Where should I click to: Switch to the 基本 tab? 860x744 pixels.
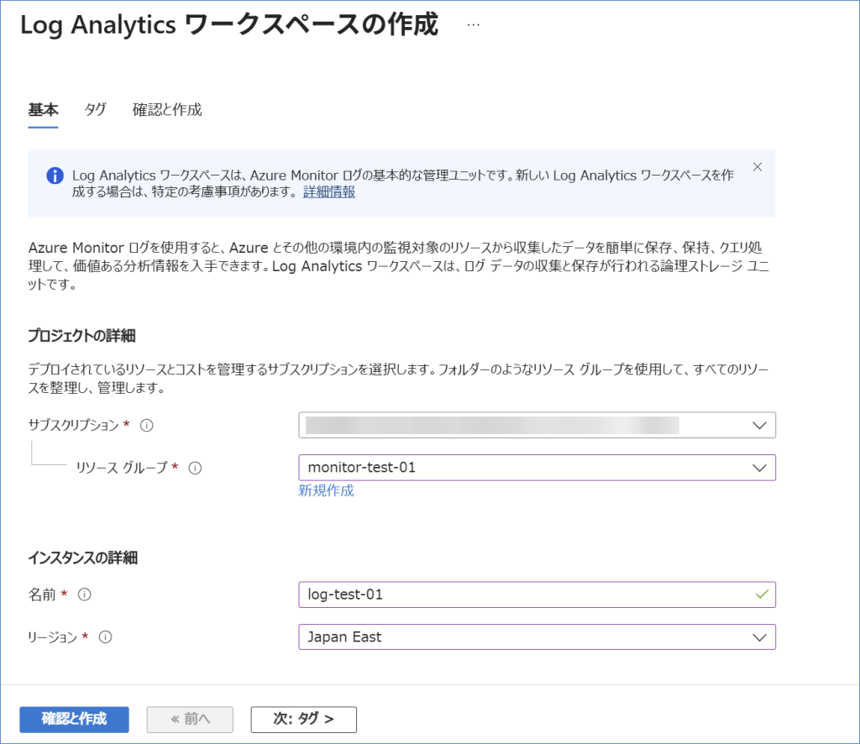[43, 110]
